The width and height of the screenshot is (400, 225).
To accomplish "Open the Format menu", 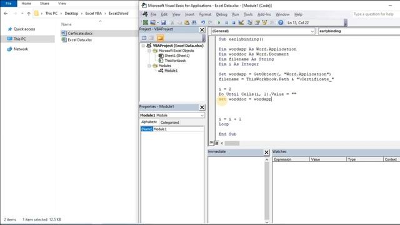I will click(x=205, y=14).
